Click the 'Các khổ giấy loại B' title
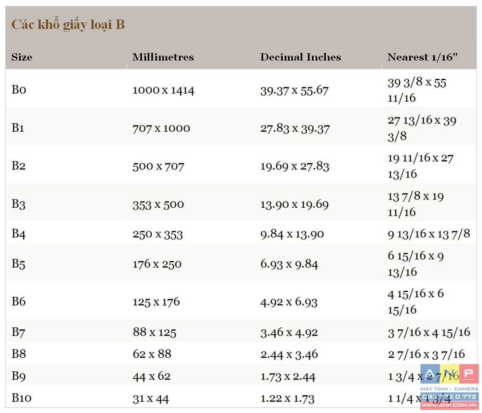This screenshot has height=413, width=482. click(68, 25)
